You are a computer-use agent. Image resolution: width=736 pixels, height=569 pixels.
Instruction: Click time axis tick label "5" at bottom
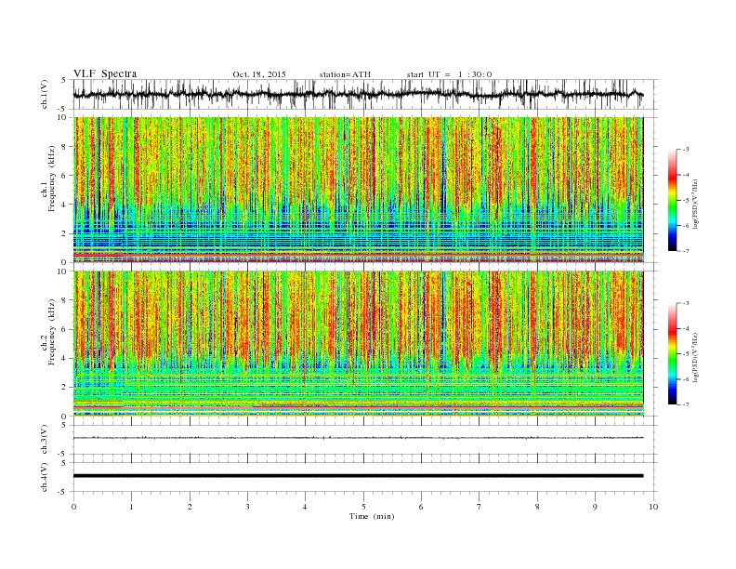(363, 507)
